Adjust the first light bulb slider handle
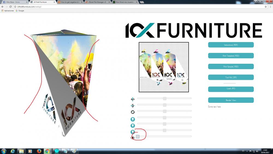The height and width of the screenshot is (154, 273). pyautogui.click(x=165, y=118)
